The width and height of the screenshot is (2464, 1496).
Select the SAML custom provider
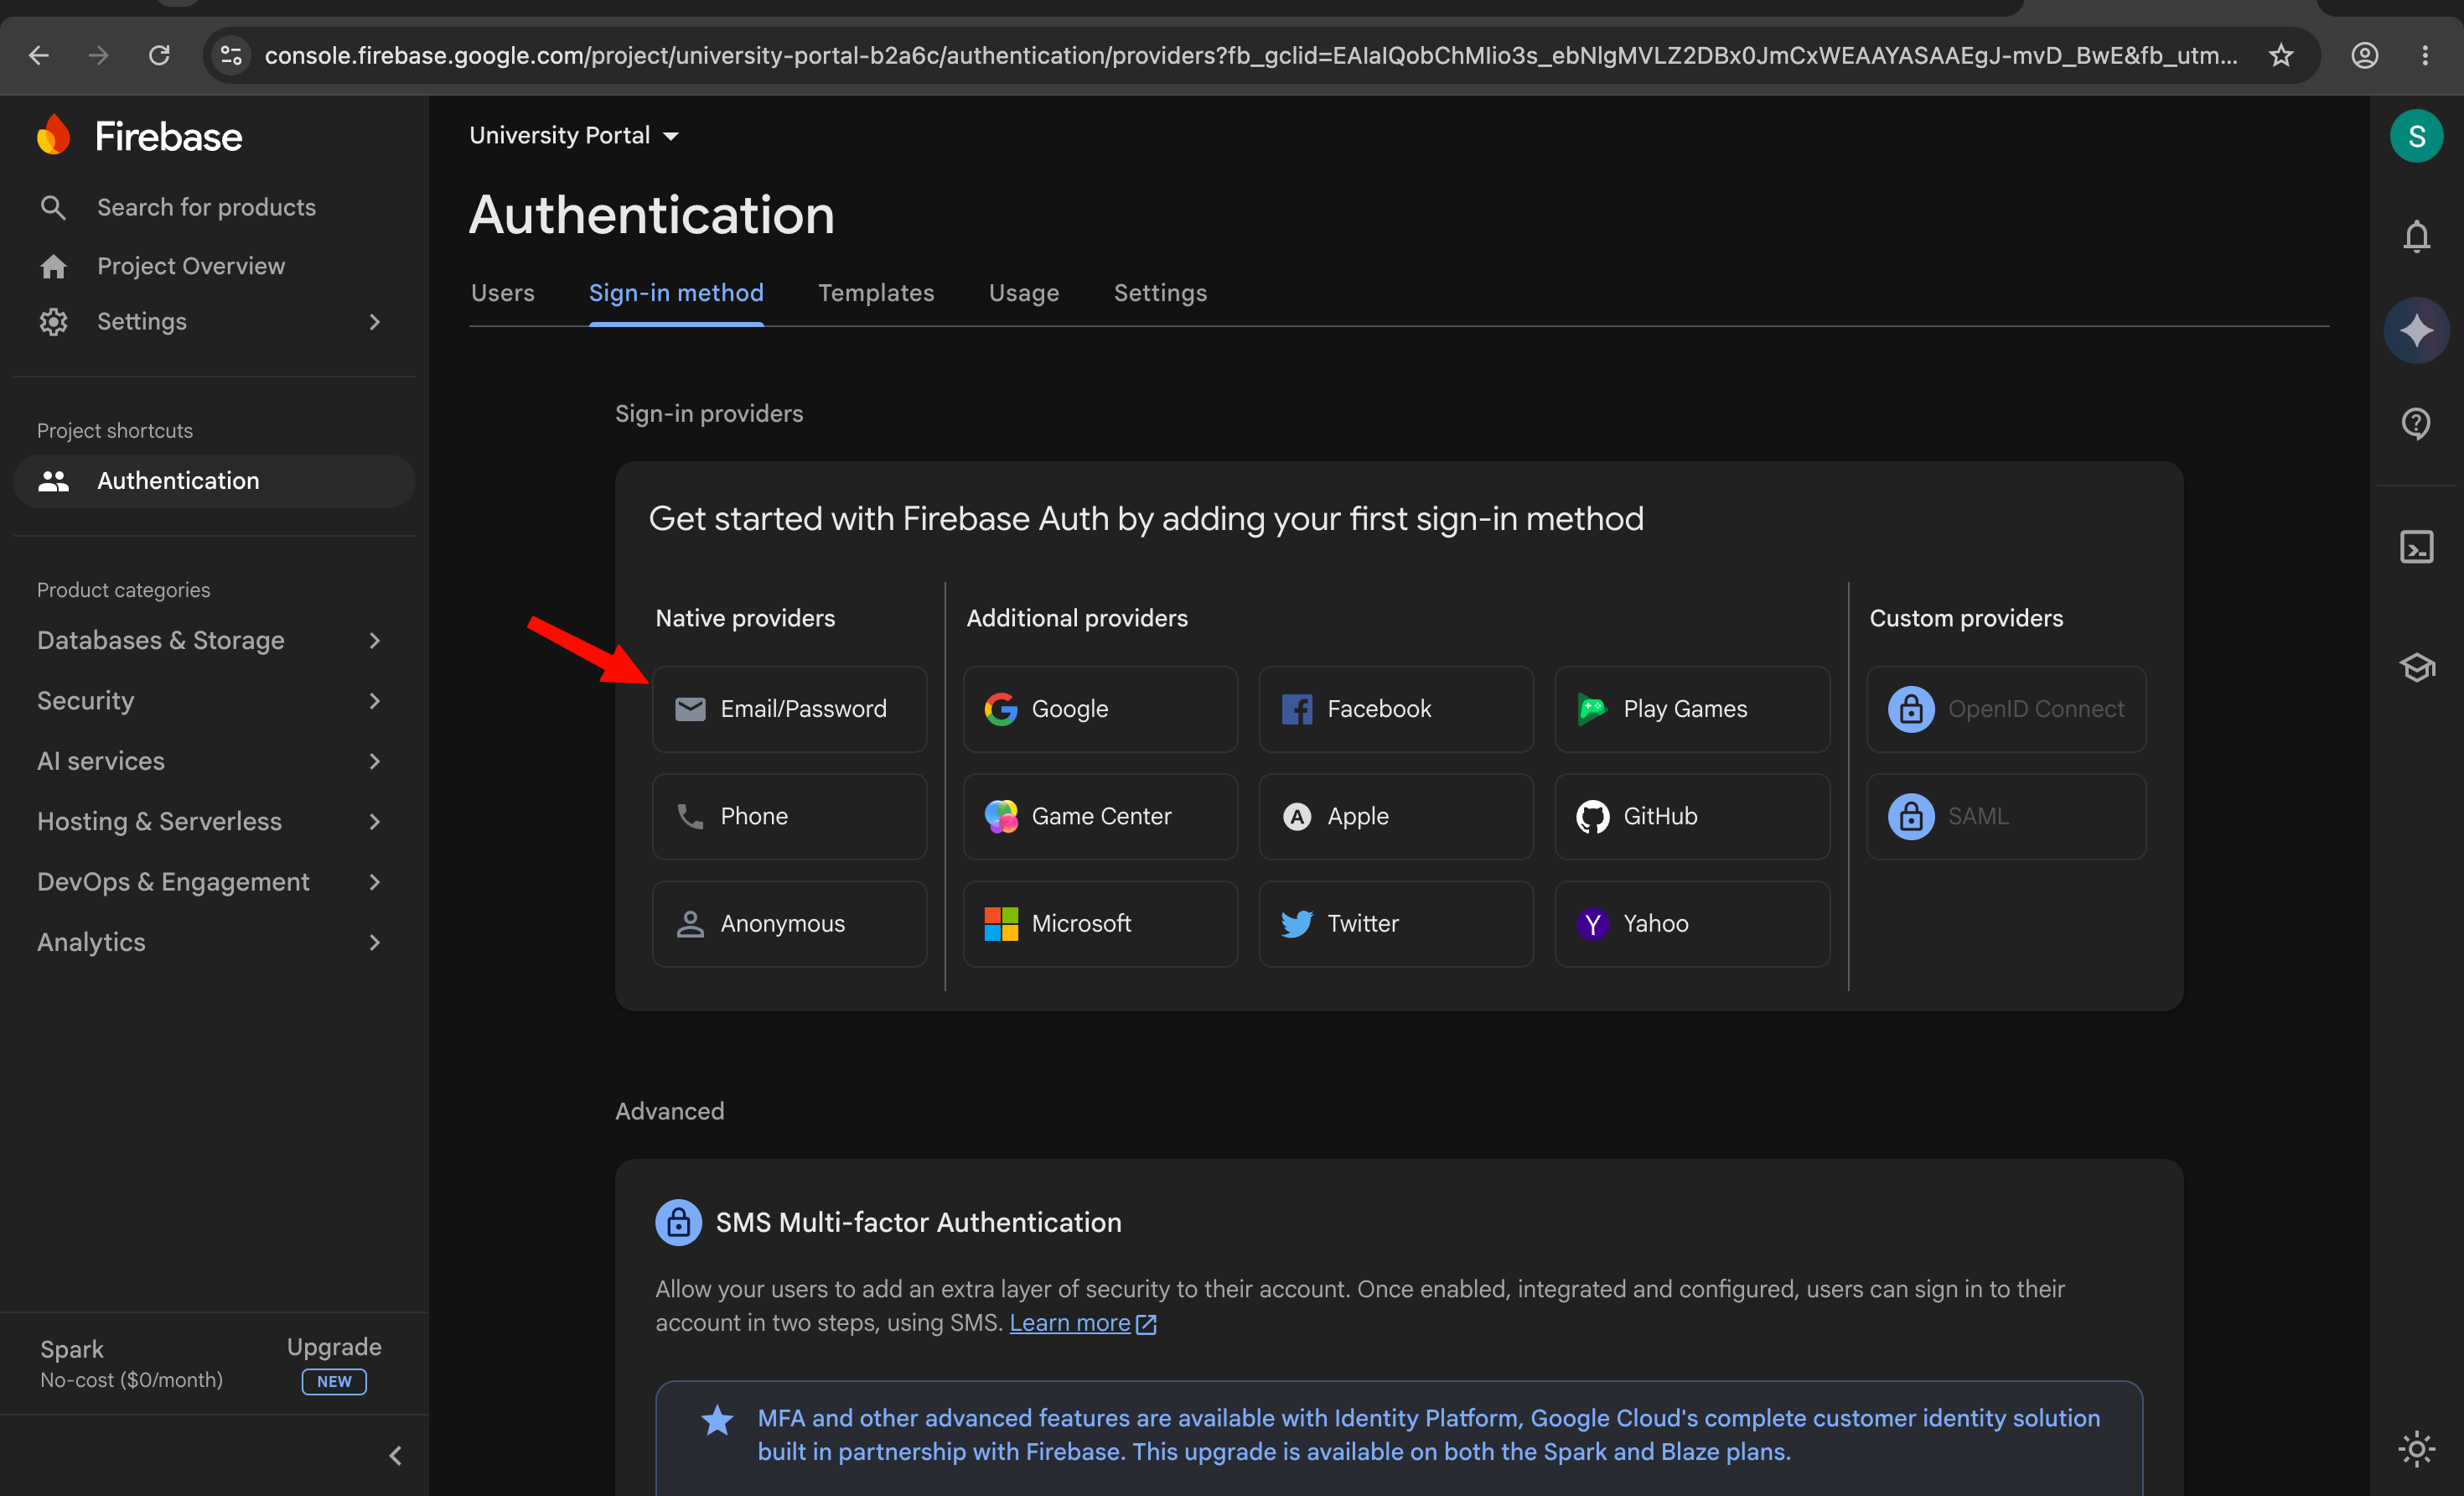(2006, 816)
